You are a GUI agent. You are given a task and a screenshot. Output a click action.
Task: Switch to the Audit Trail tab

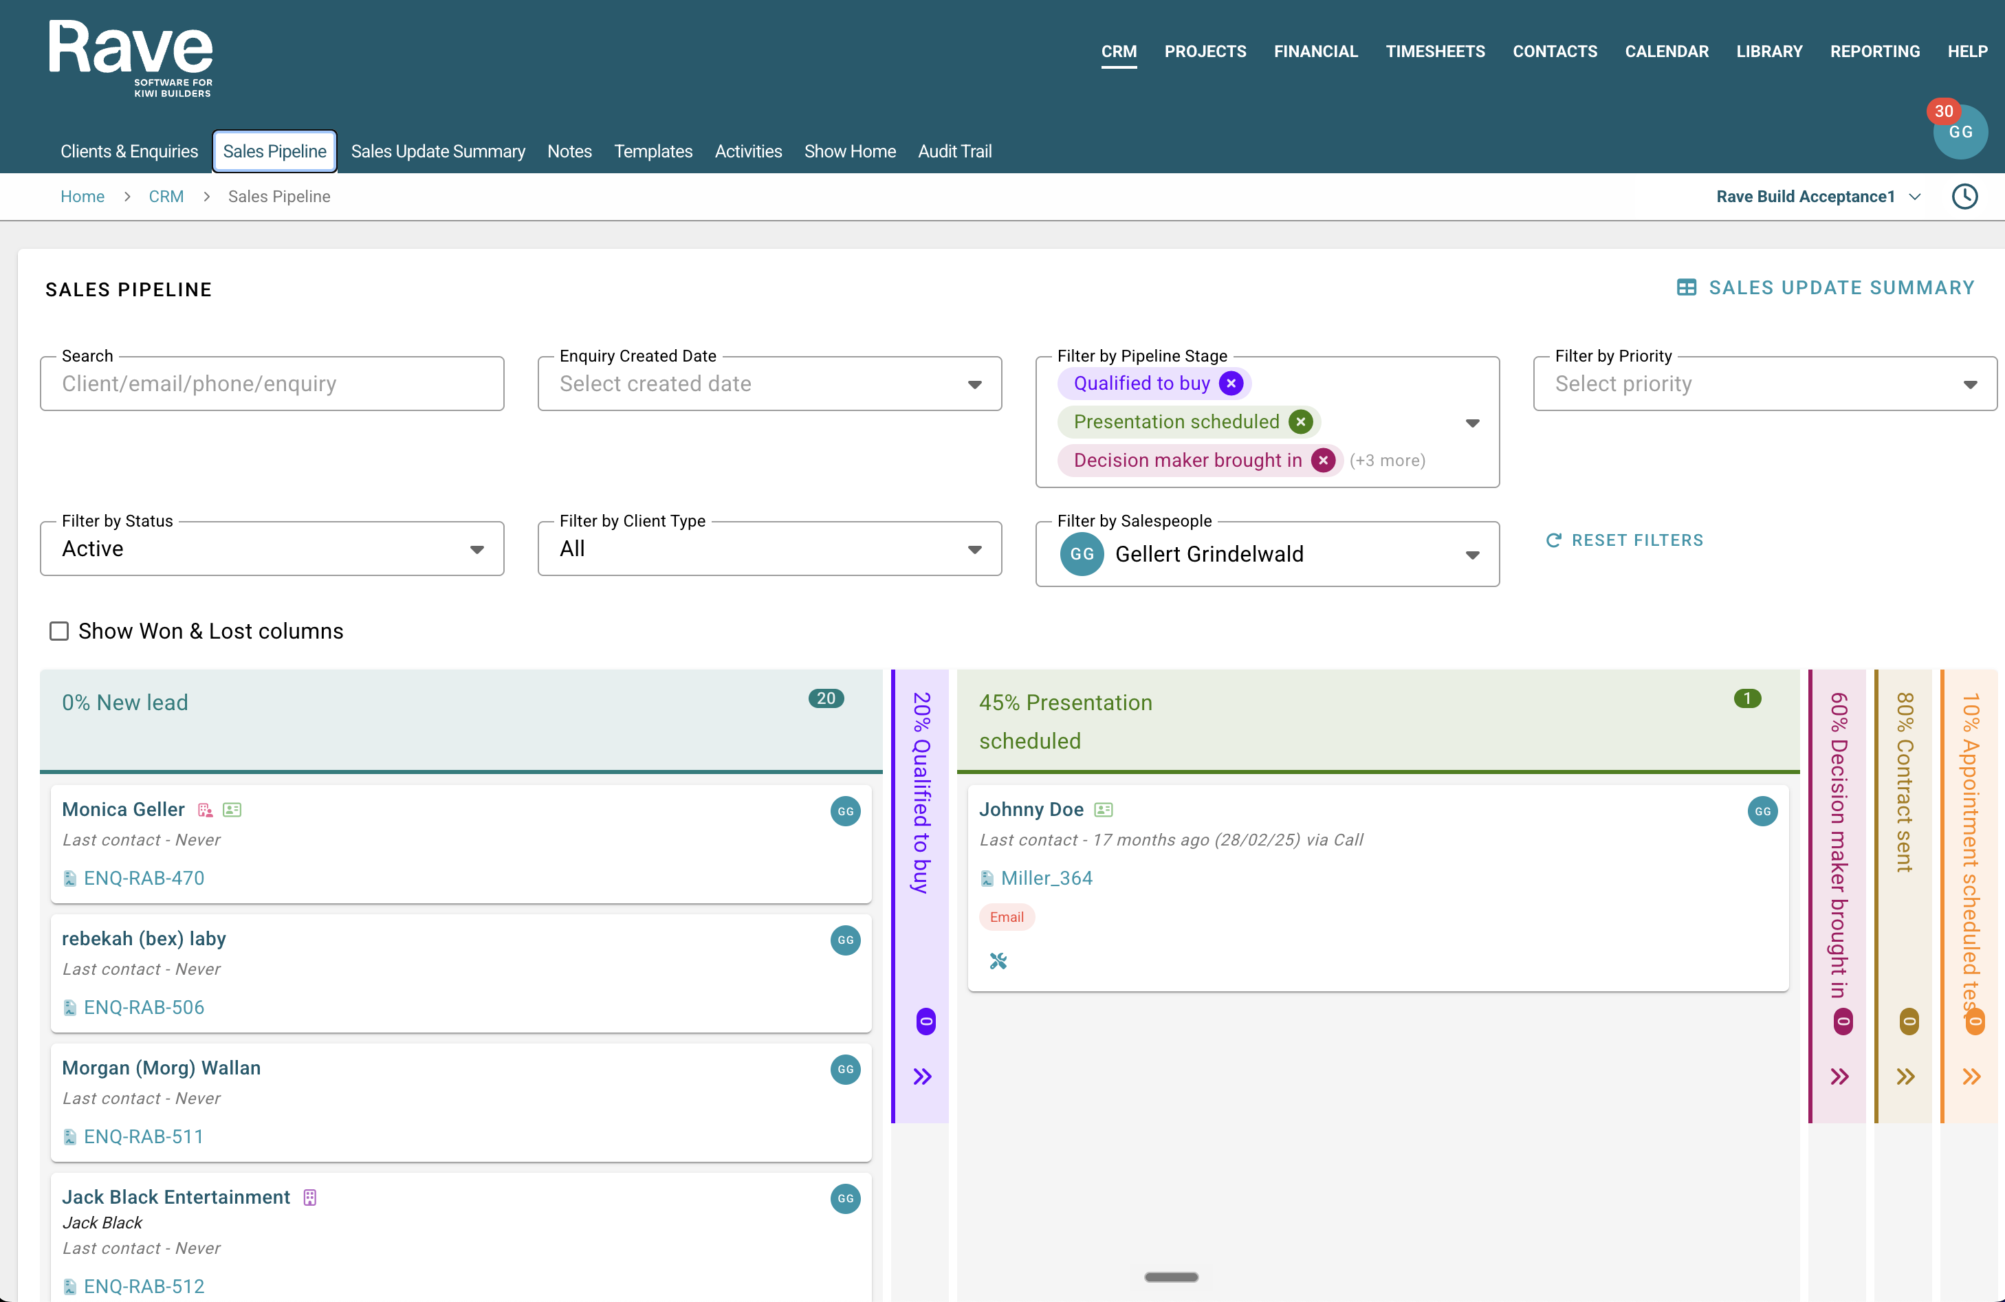click(954, 152)
